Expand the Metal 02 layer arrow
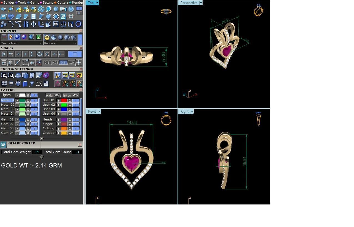The width and height of the screenshot is (354, 227). coord(17,105)
